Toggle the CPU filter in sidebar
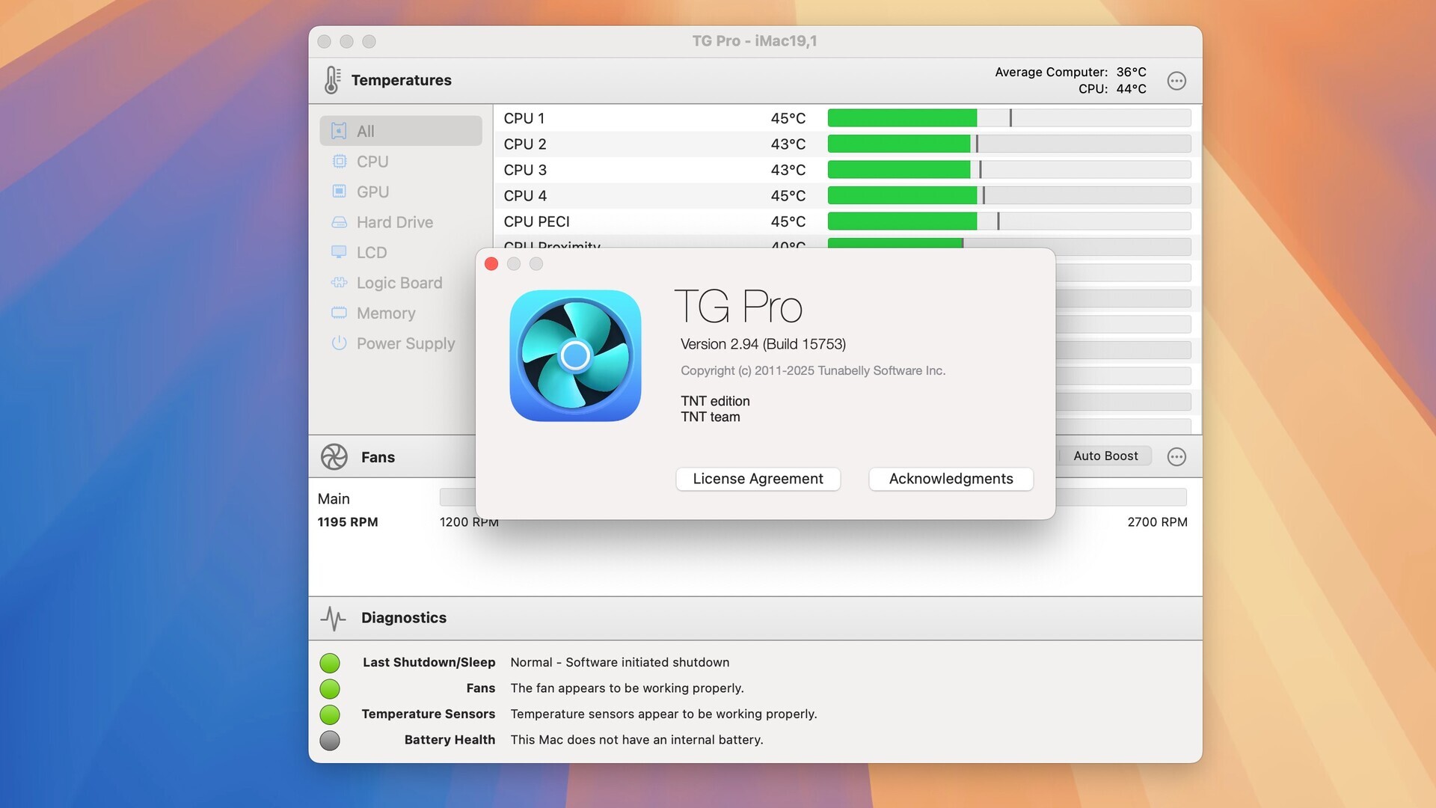Screen dimensions: 1436x808 pos(372,161)
